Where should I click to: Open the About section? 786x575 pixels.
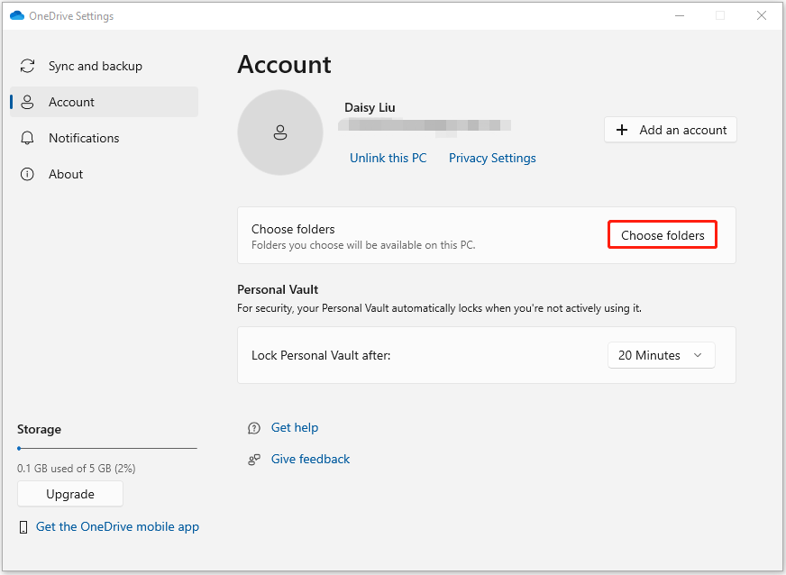coord(105,174)
